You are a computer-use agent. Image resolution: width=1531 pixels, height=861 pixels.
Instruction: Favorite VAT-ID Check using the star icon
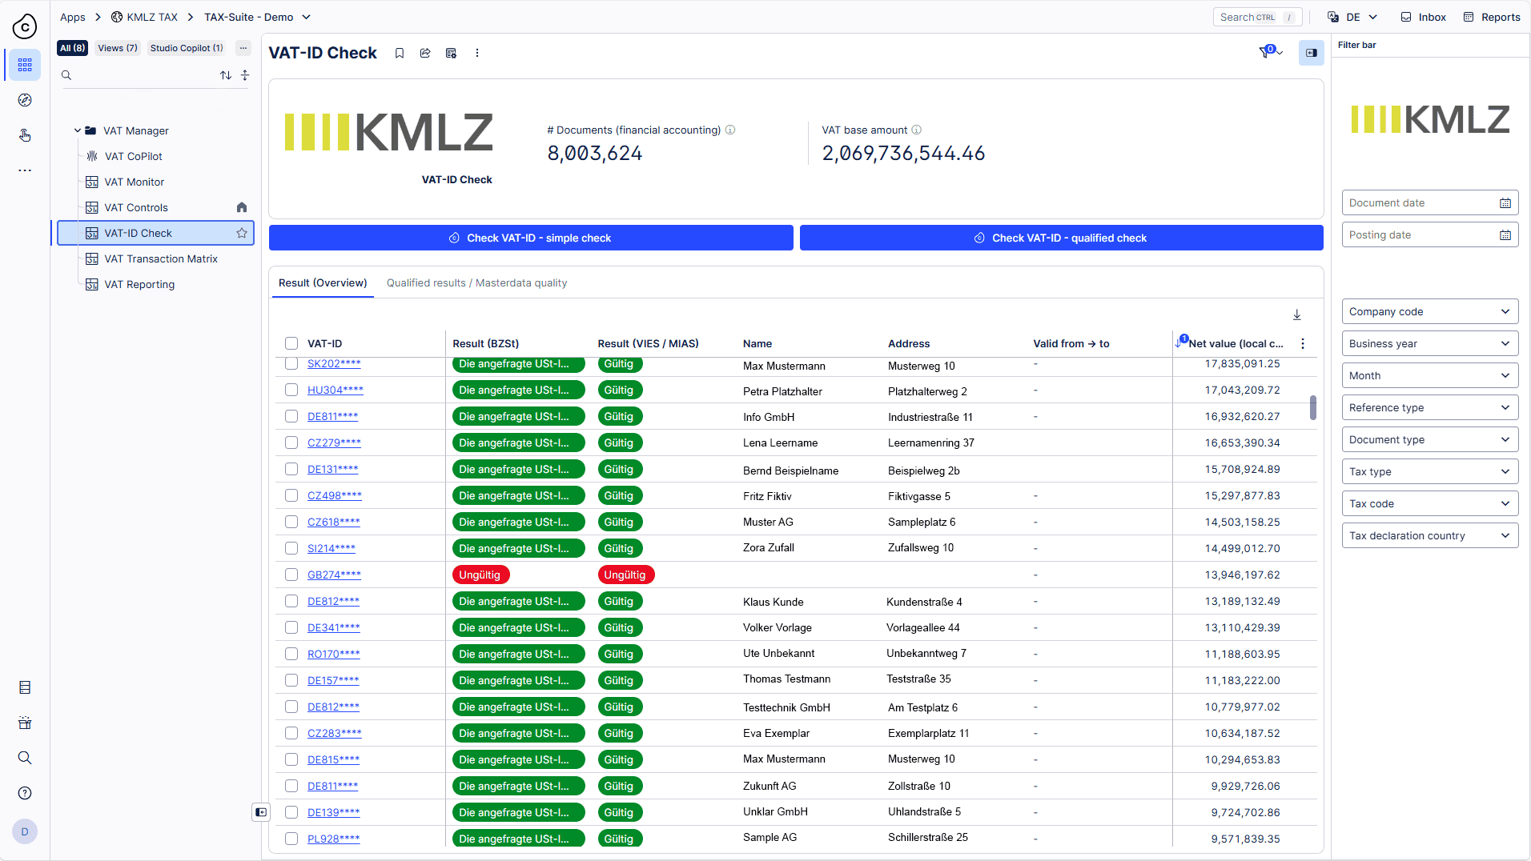242,234
